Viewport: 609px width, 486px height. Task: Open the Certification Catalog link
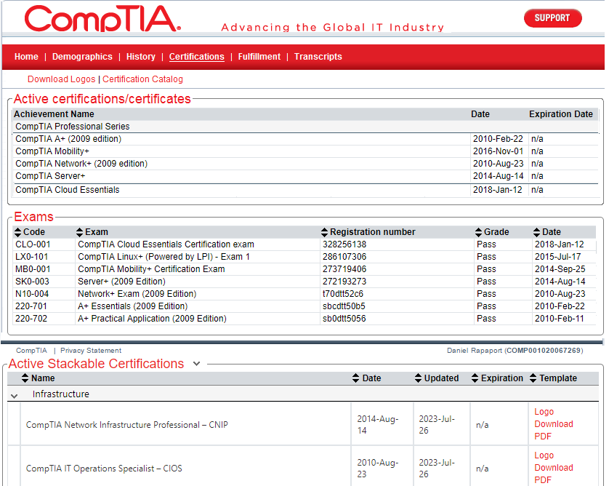point(142,79)
